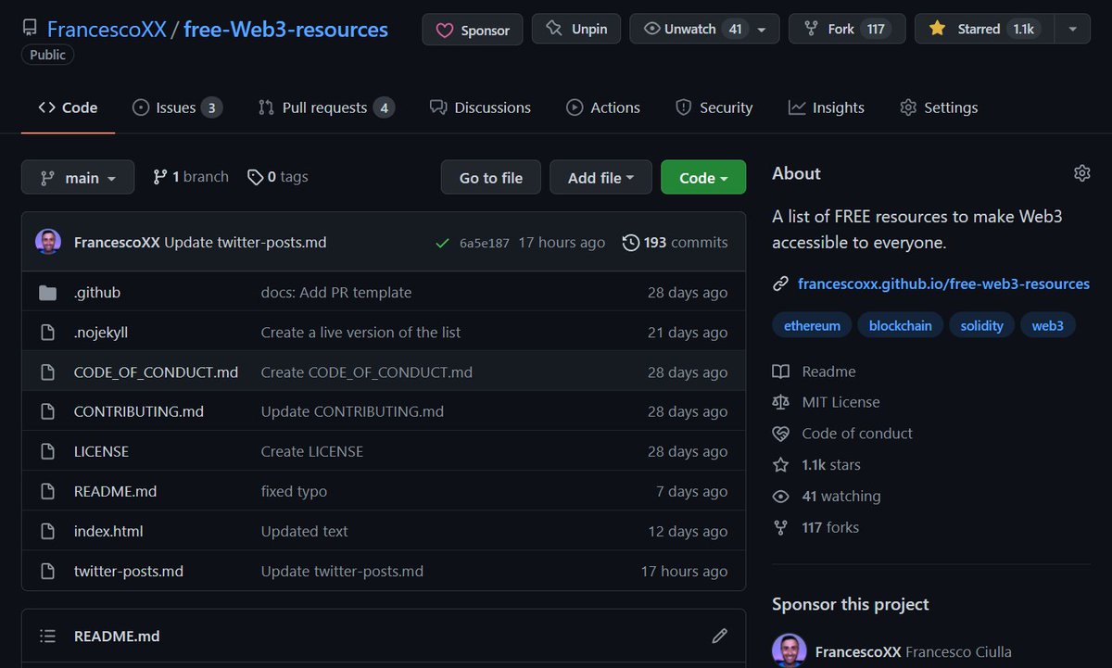
Task: View the 1 branch link
Action: pyautogui.click(x=191, y=177)
